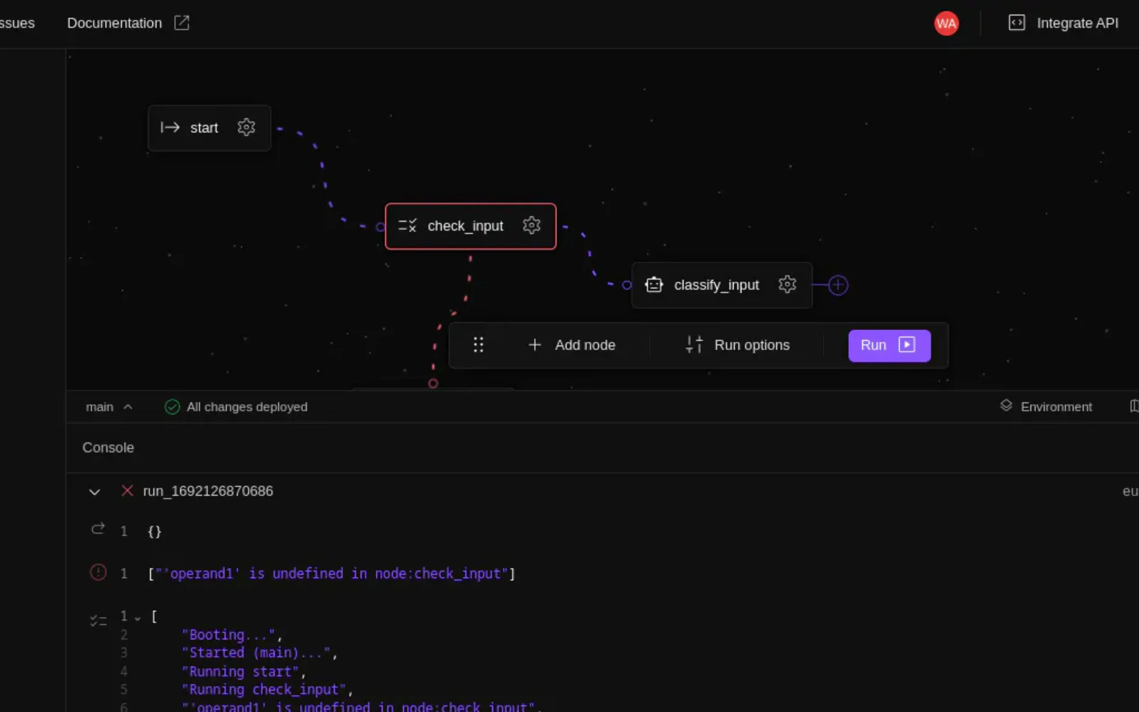The width and height of the screenshot is (1139, 712).
Task: Click the Console tab header
Action: tap(108, 447)
